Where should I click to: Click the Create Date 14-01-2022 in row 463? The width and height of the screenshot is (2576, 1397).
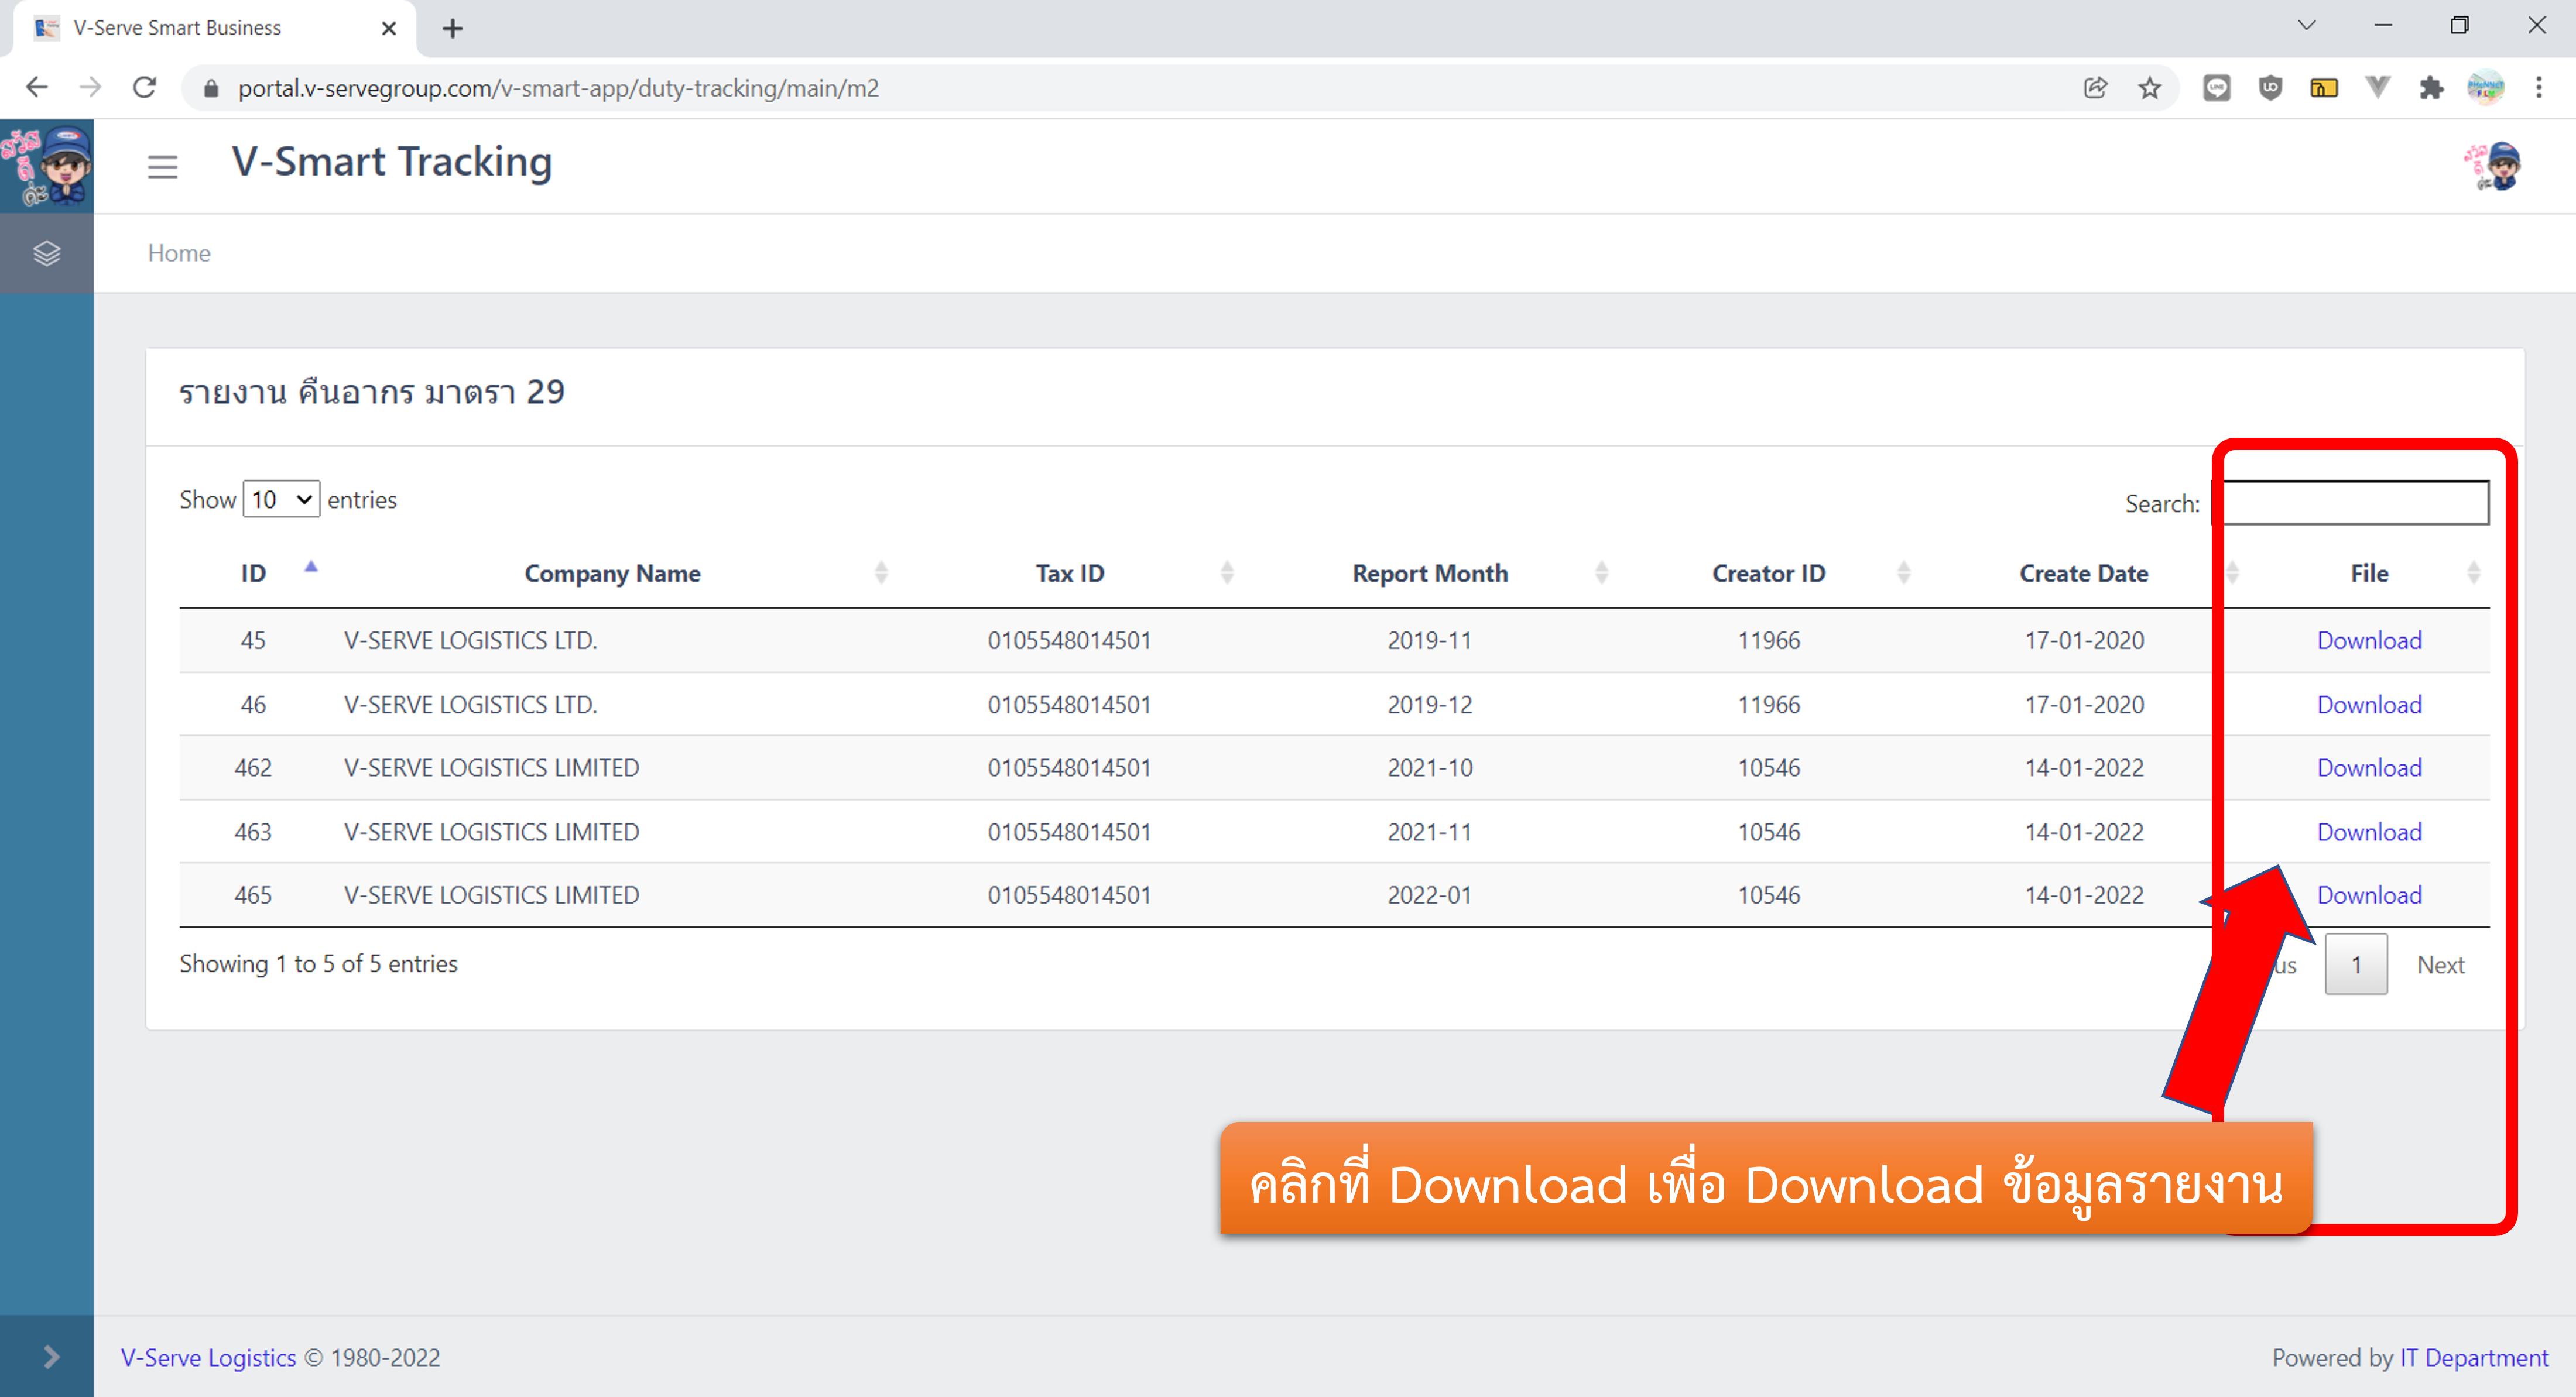(2084, 831)
